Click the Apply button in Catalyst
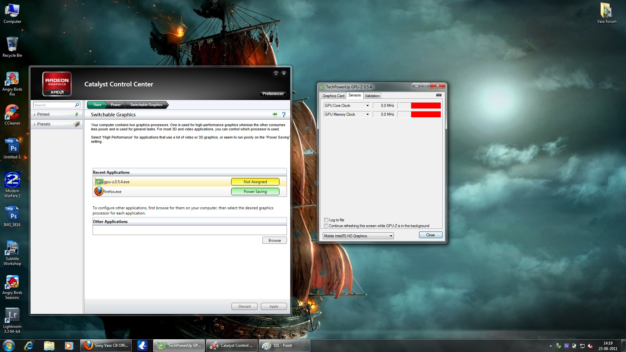626x352 pixels. [274, 306]
